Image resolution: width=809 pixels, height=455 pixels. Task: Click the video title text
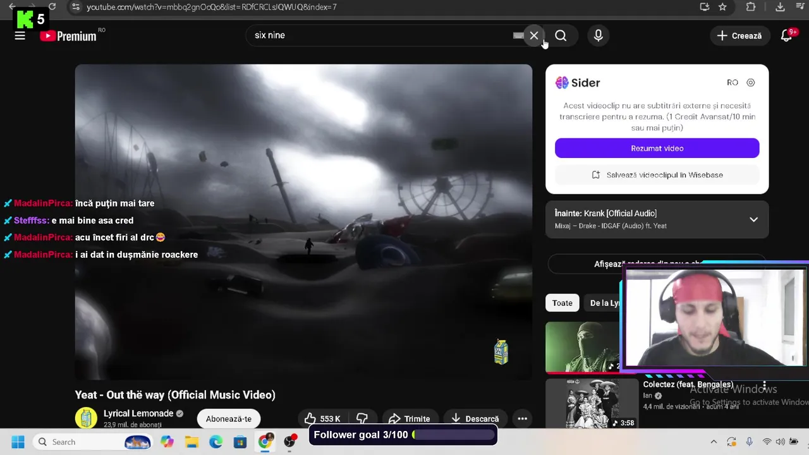175,395
